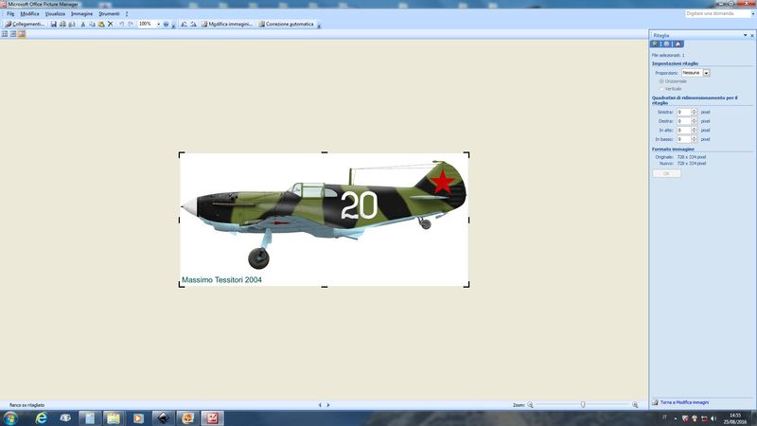Select the single picture view icon
Image resolution: width=757 pixels, height=426 pixels.
pos(22,34)
